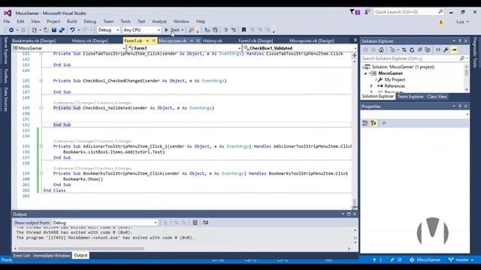The height and width of the screenshot is (270, 481).
Task: Click the Save All toolbar icon
Action: [x=62, y=30]
